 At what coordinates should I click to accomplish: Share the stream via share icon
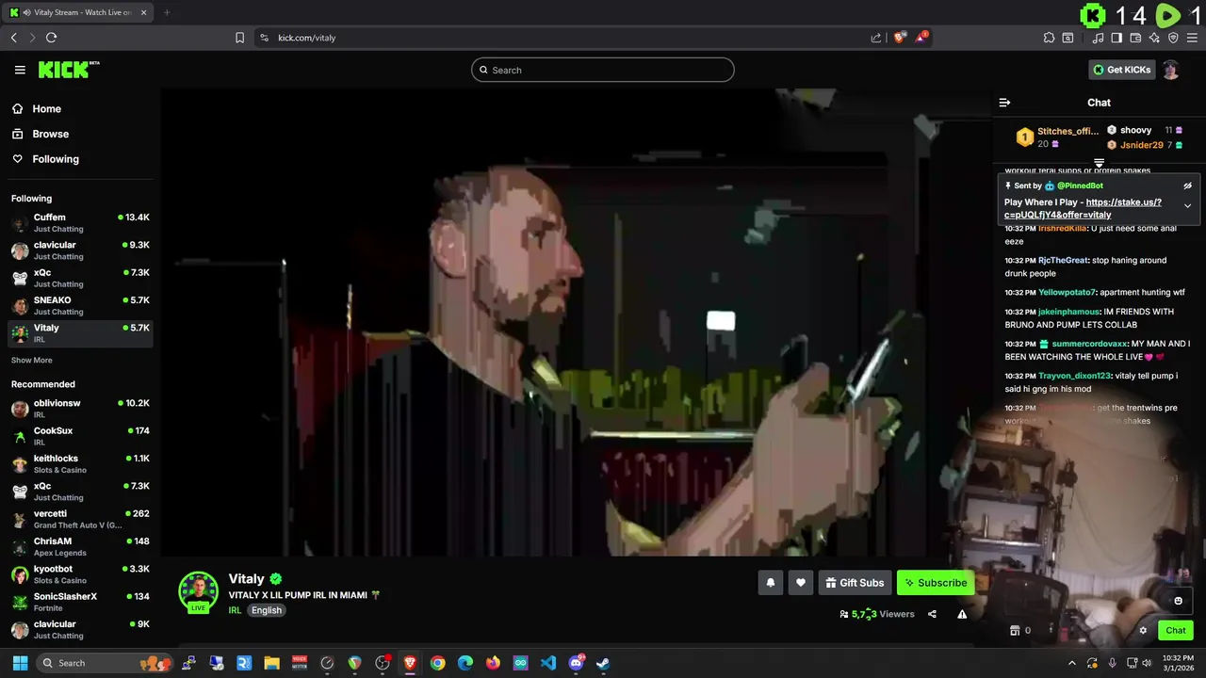[932, 614]
